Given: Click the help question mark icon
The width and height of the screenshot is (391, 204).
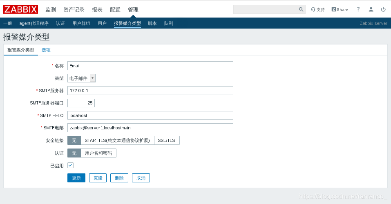Looking at the screenshot, I should point(358,9).
